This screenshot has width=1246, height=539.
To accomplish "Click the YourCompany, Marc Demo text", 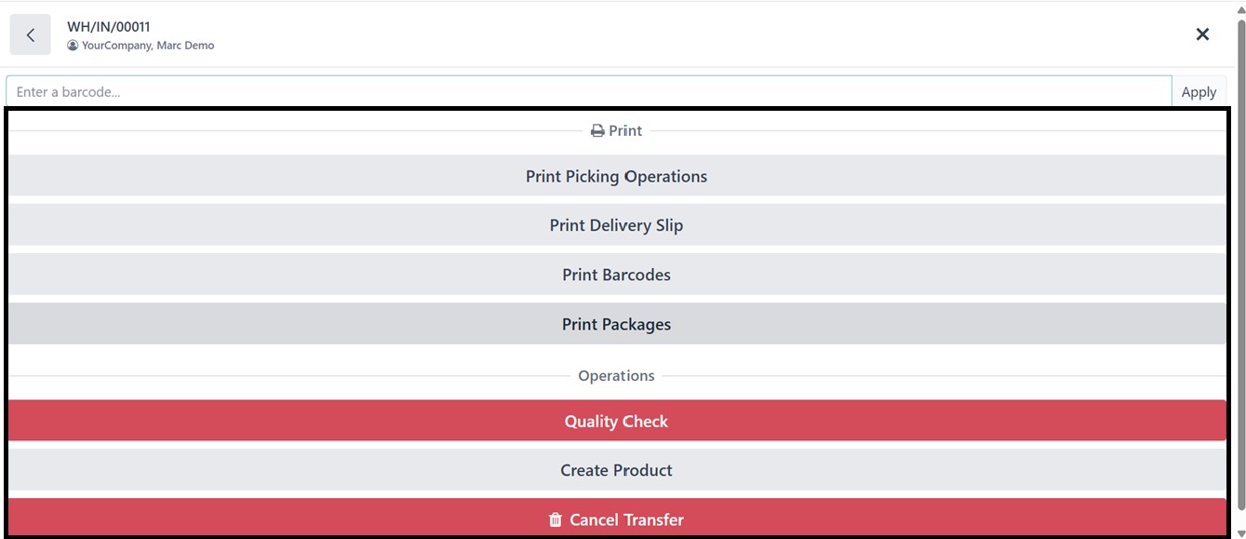I will click(x=148, y=45).
